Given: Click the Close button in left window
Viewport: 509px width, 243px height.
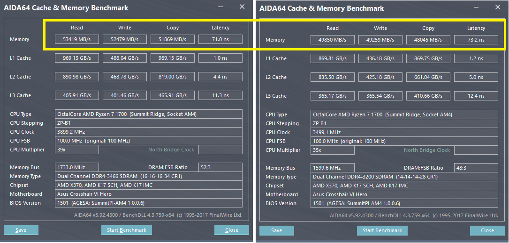Looking at the screenshot, I should point(232,230).
